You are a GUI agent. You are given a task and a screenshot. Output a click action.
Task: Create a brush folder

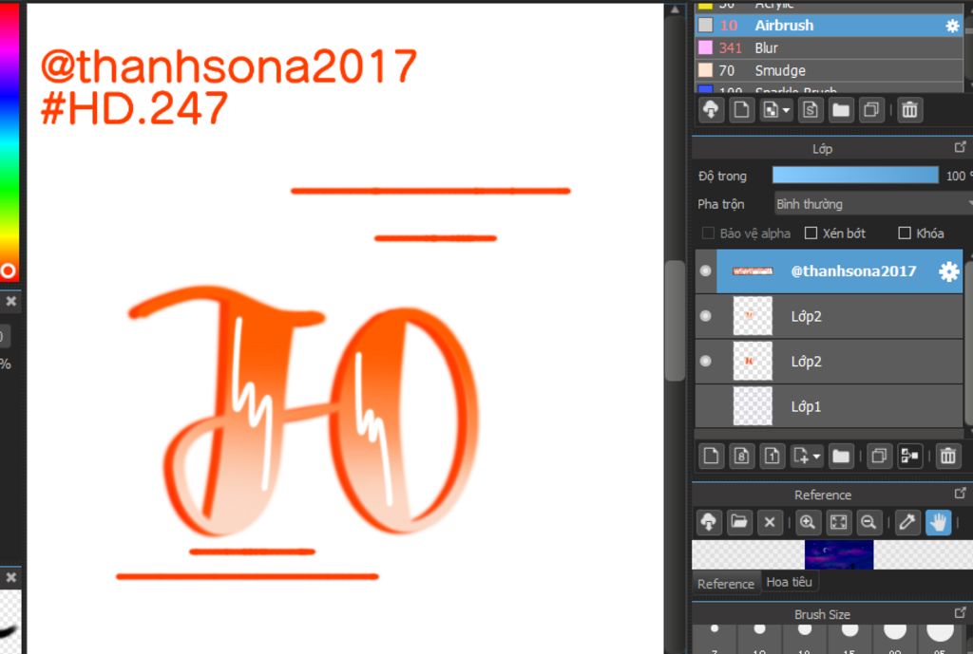point(841,110)
